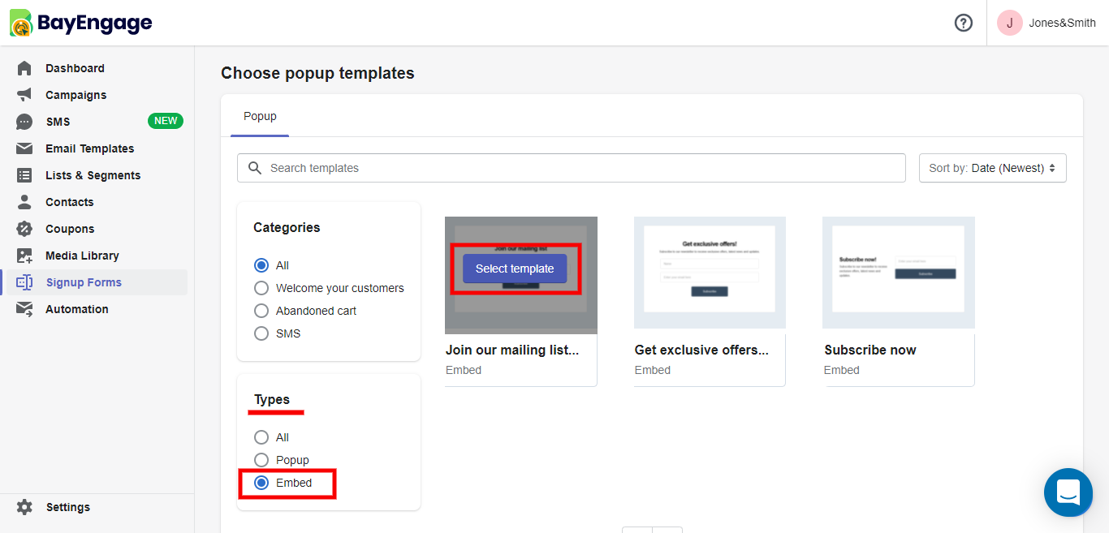Open Lists & Segments menu item
Image resolution: width=1109 pixels, height=533 pixels.
click(x=93, y=175)
